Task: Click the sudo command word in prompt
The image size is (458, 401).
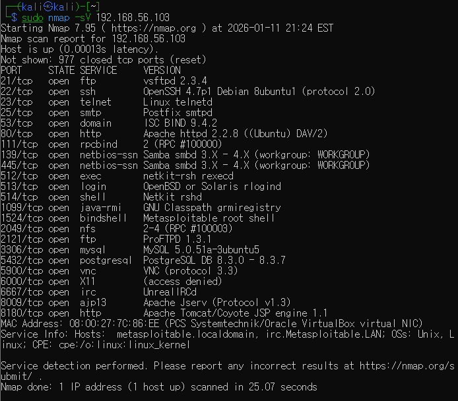Action: point(32,18)
